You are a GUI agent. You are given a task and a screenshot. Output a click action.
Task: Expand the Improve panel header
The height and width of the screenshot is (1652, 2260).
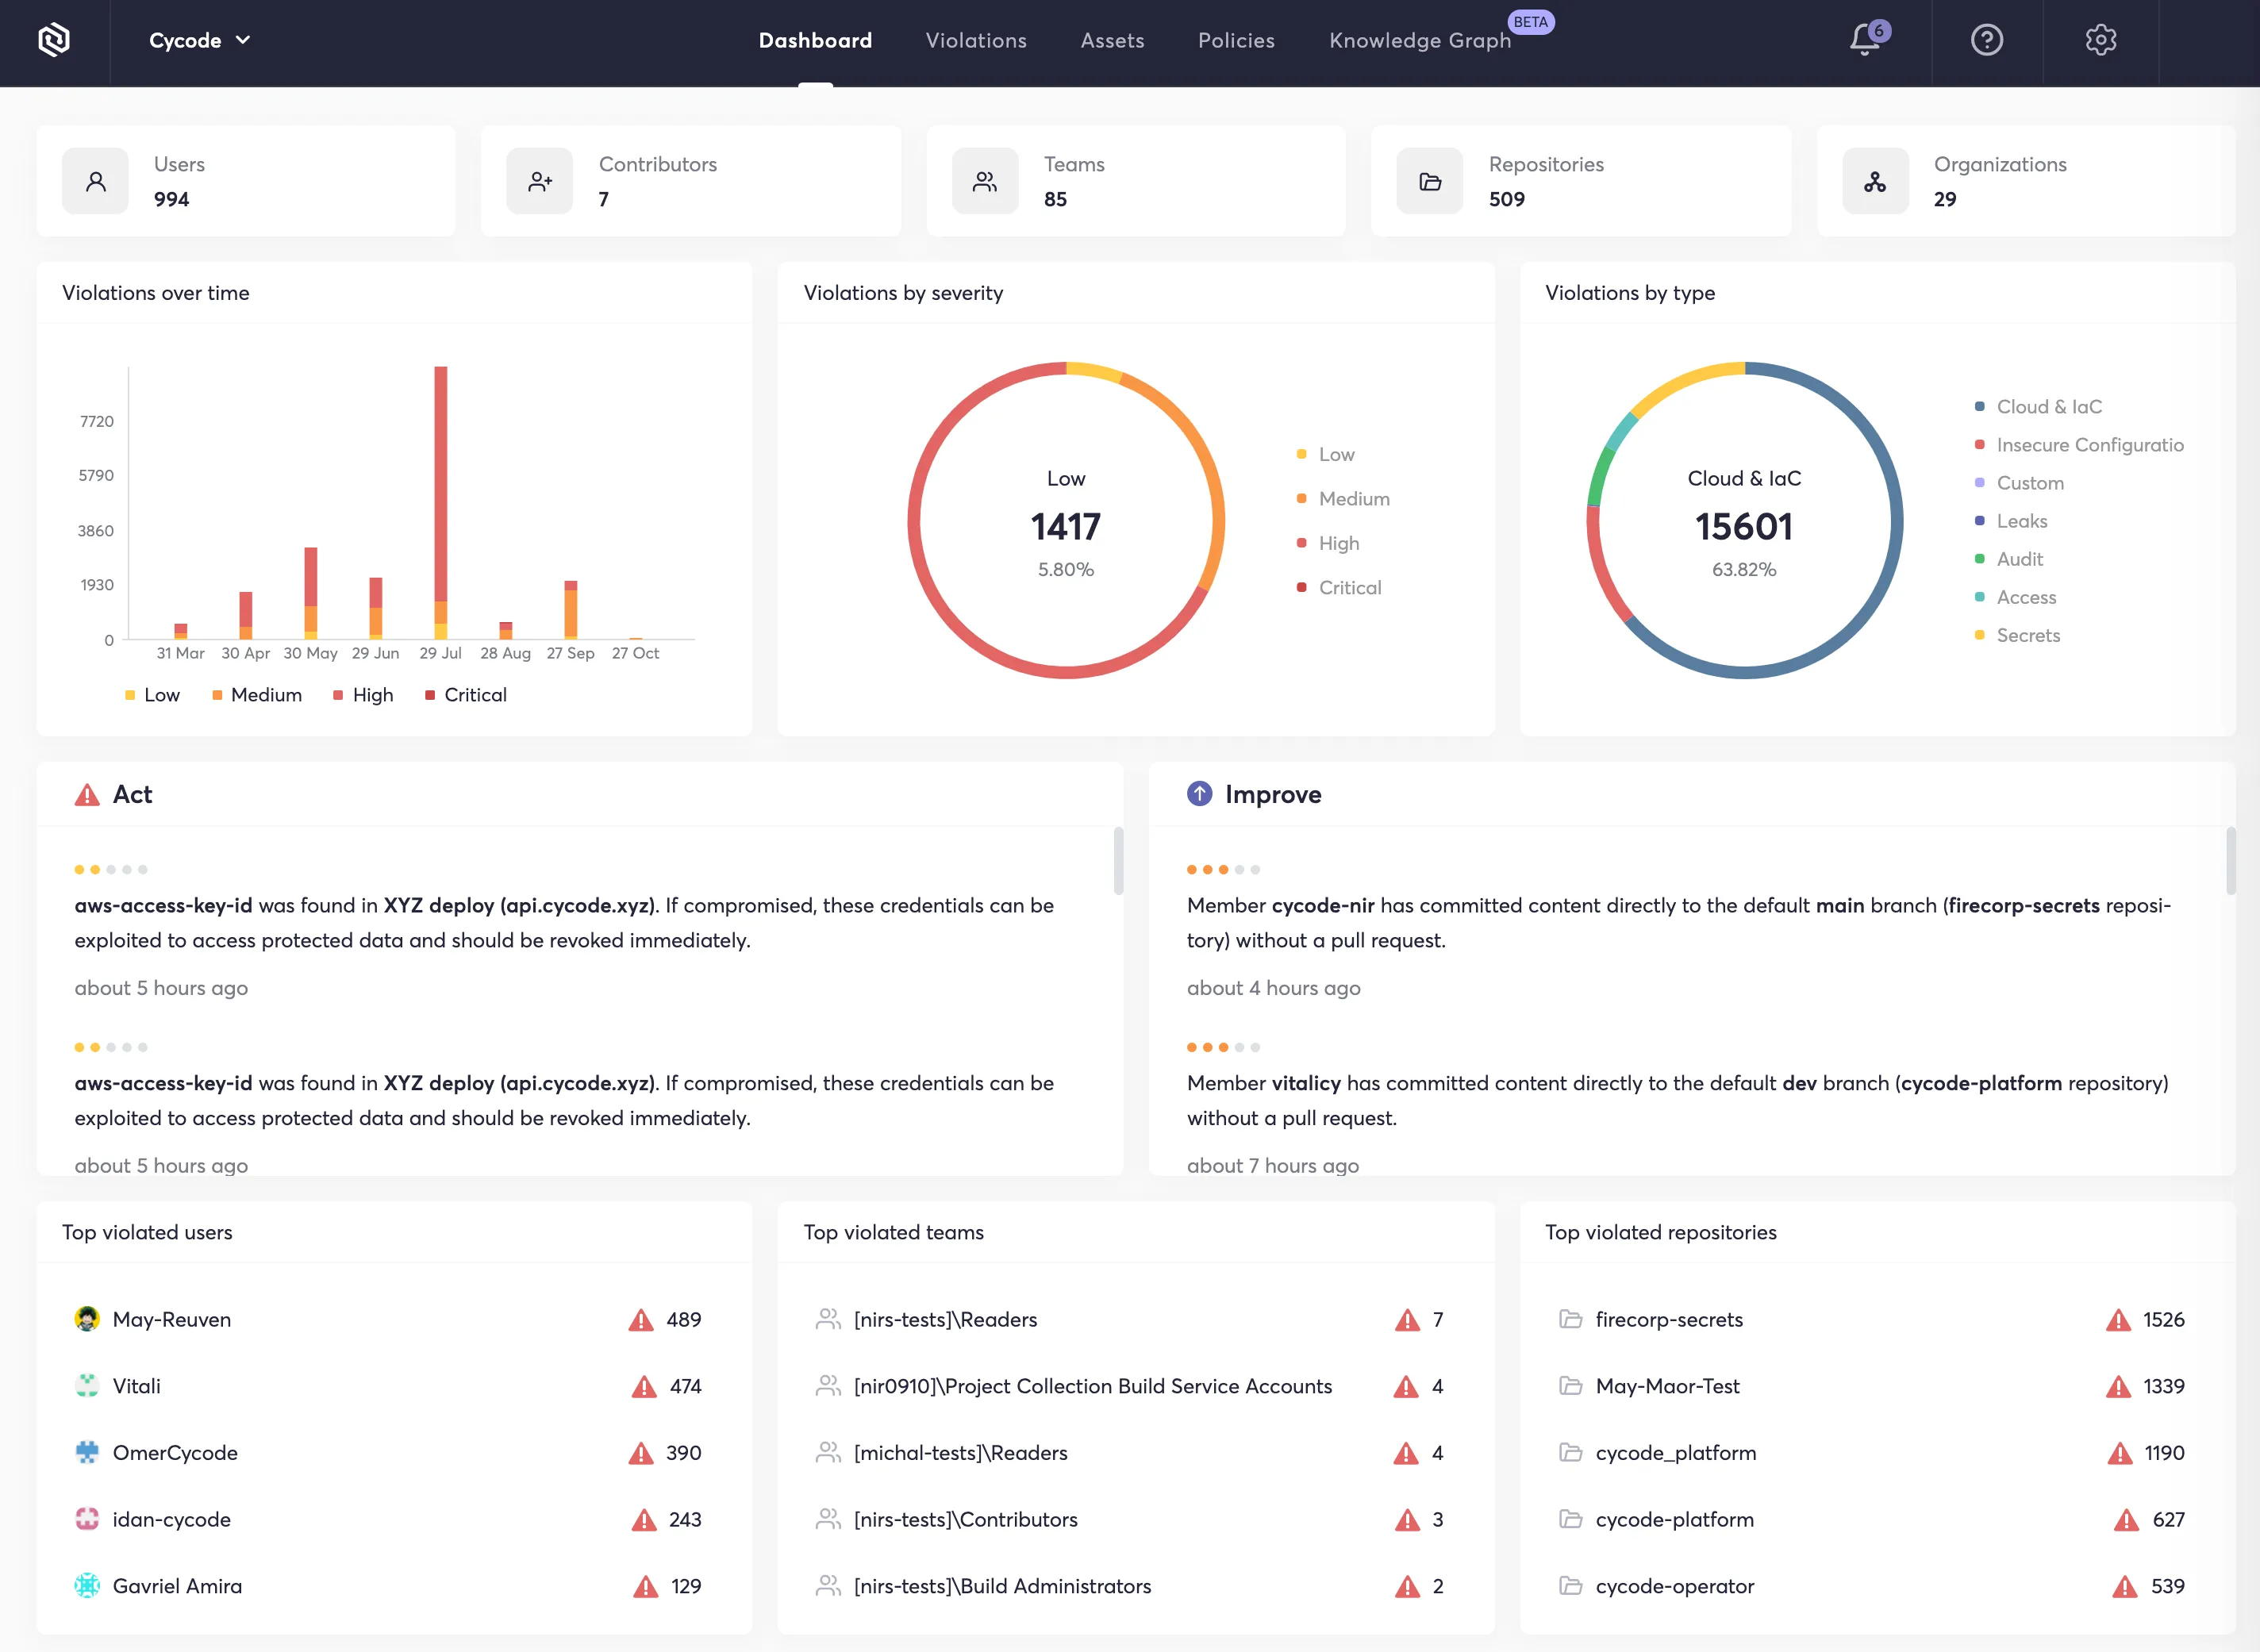pyautogui.click(x=1273, y=793)
